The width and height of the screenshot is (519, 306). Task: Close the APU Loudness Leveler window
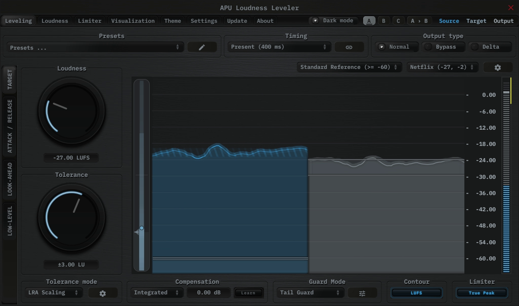coord(511,7)
